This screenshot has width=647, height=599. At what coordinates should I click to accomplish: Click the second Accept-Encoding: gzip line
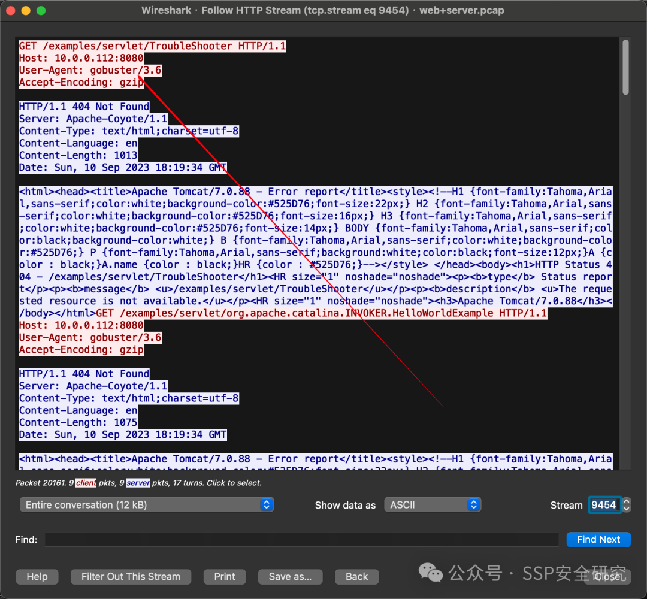[81, 349]
